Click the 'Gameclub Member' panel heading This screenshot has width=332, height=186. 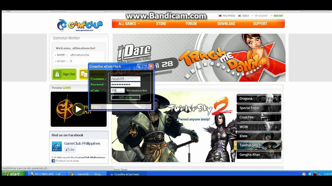66,38
